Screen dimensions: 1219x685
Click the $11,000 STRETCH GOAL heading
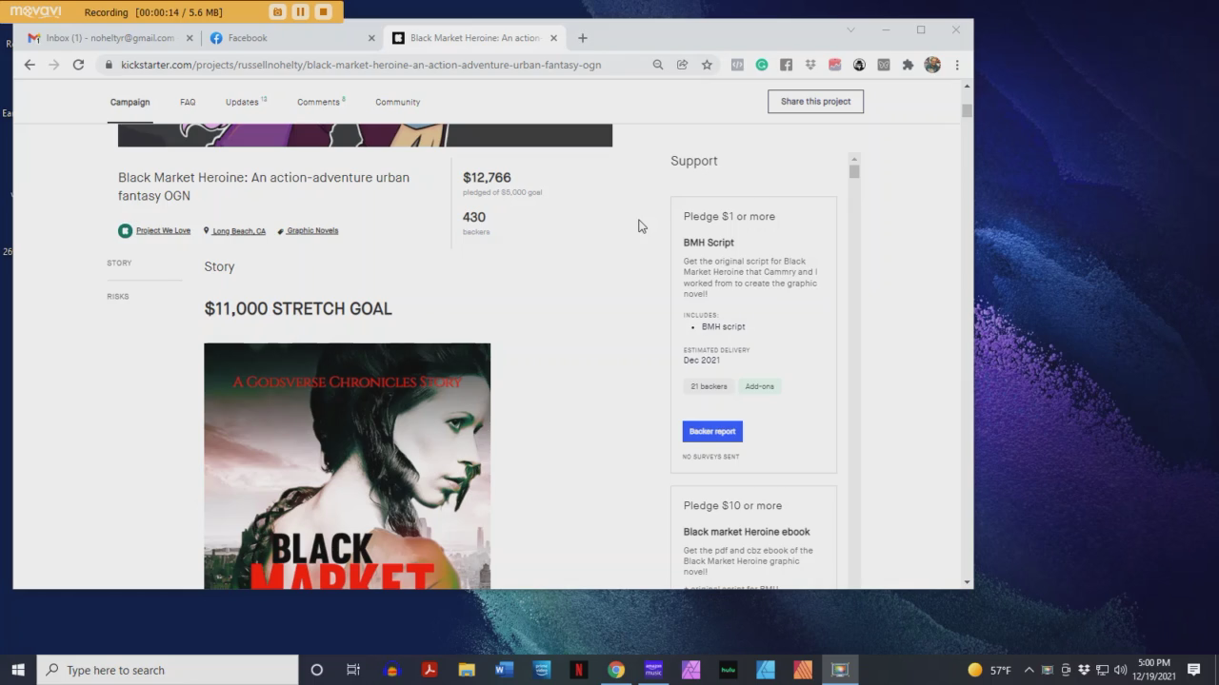click(x=298, y=308)
